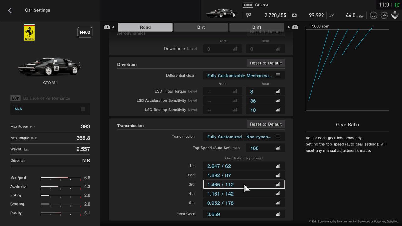
Task: Click the Transmission list menu icon
Action: [278, 137]
